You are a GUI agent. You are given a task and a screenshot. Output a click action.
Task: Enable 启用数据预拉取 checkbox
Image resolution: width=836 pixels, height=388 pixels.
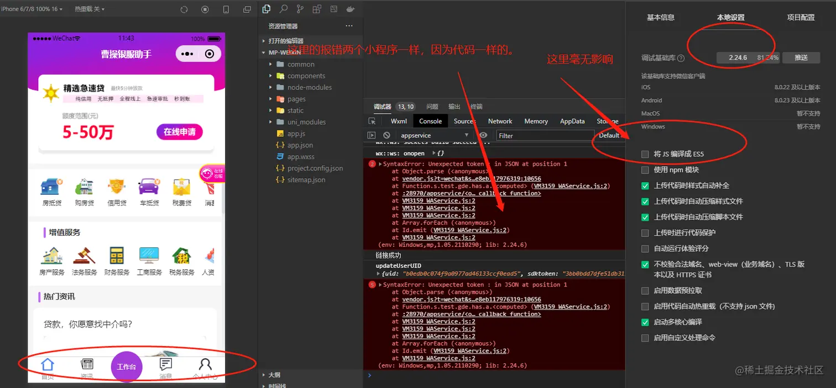coord(645,291)
